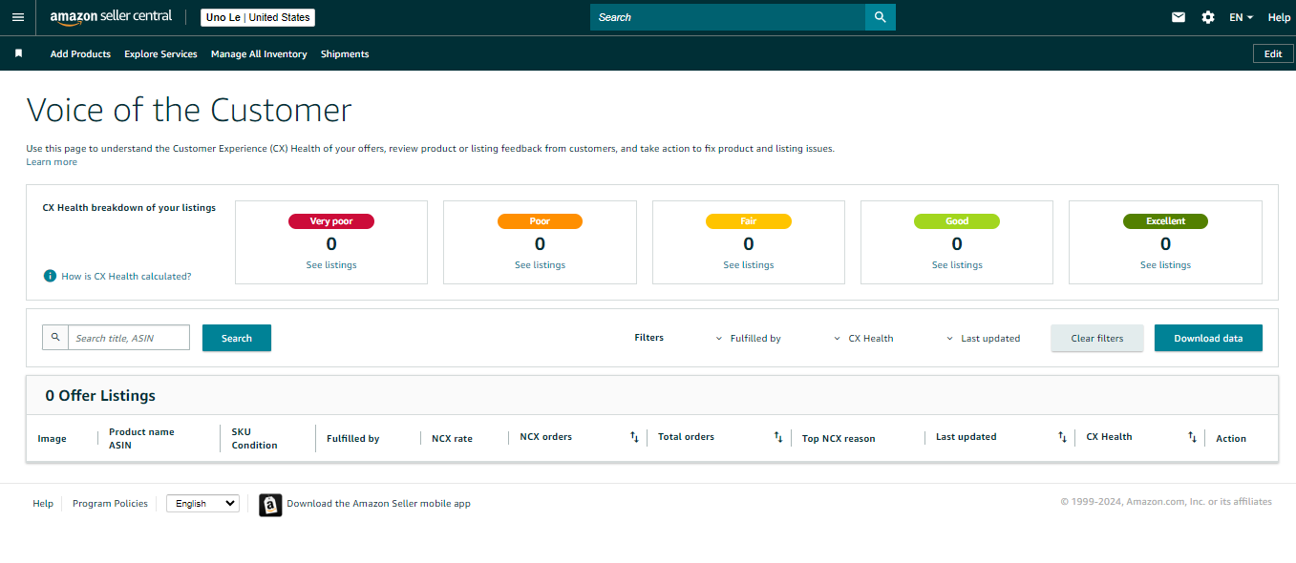The height and width of the screenshot is (563, 1296).
Task: Click Clear filters button
Action: click(1097, 338)
